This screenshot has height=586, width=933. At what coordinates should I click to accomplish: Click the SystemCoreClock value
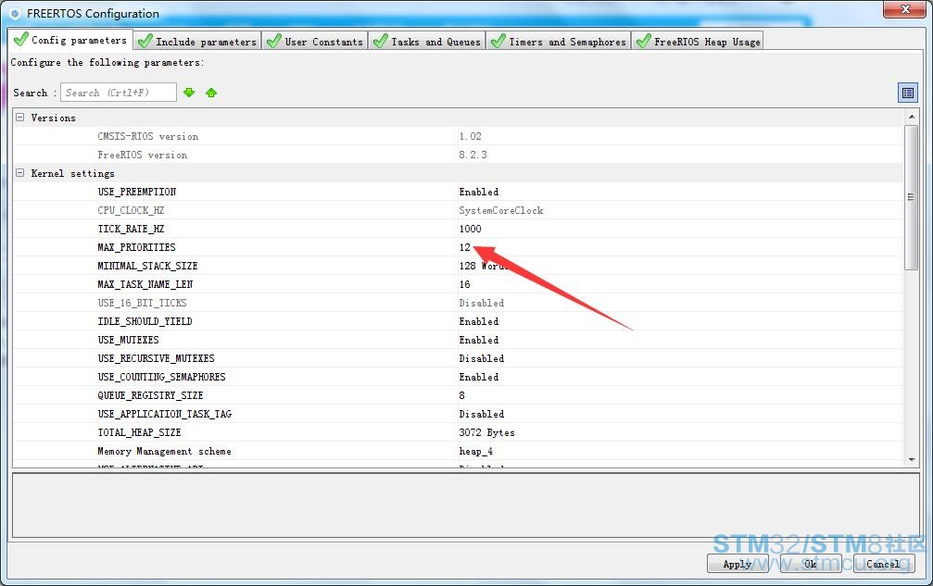click(501, 210)
